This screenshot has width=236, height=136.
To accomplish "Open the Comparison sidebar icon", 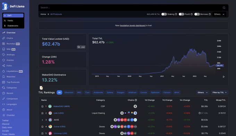I will point(3,99).
